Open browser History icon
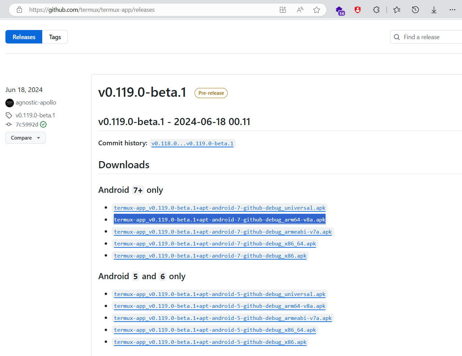The height and width of the screenshot is (356, 462). click(x=415, y=10)
